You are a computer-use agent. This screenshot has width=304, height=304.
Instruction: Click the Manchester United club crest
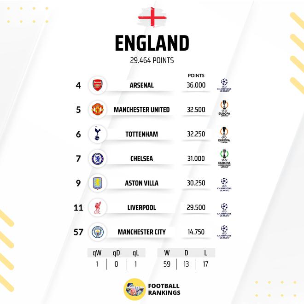[x=98, y=110]
